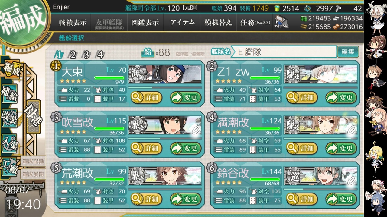Open 戦績表示 menu item
The height and width of the screenshot is (217, 387).
coord(73,23)
